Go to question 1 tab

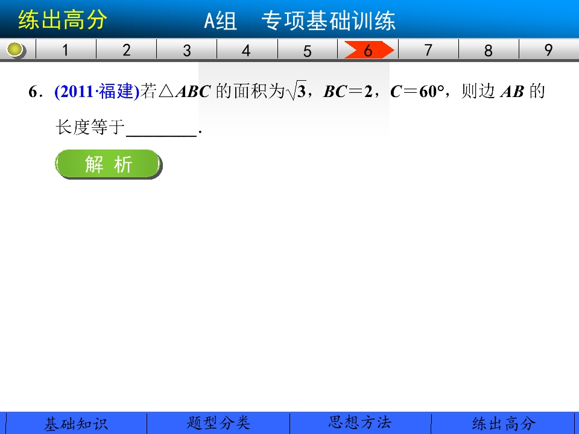coord(66,50)
